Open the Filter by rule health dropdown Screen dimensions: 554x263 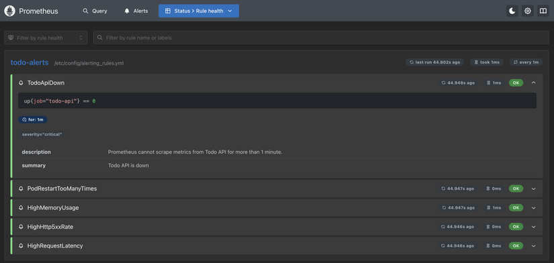point(46,38)
